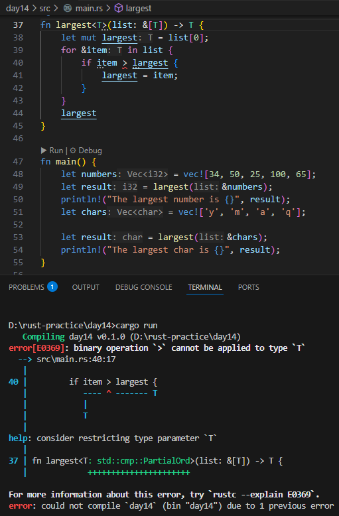Click the Run play triangle icon

(x=43, y=151)
